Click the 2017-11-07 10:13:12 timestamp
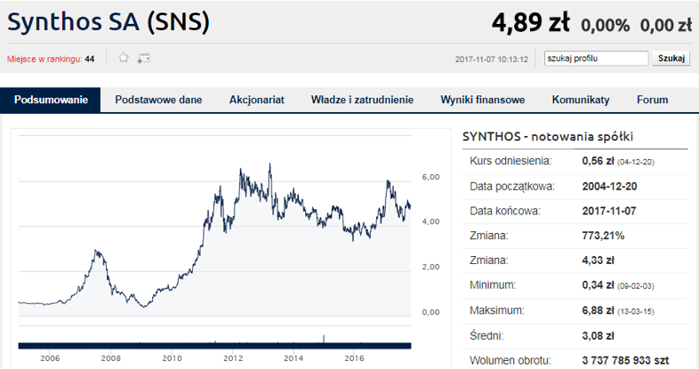Screen dimensions: 699x369 point(491,60)
